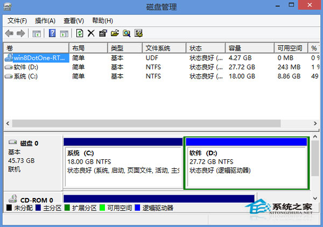This screenshot has width=323, height=227.
Task: Sort by the 布局 column header
Action: (x=88, y=48)
